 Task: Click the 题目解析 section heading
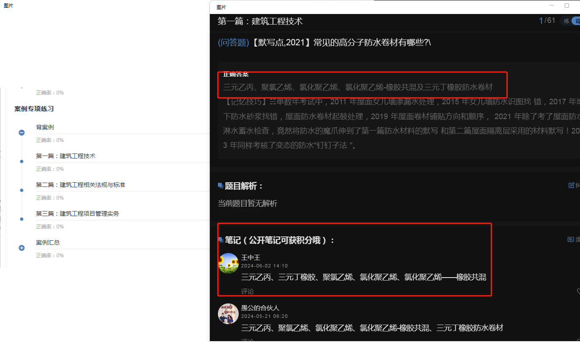[x=244, y=186]
